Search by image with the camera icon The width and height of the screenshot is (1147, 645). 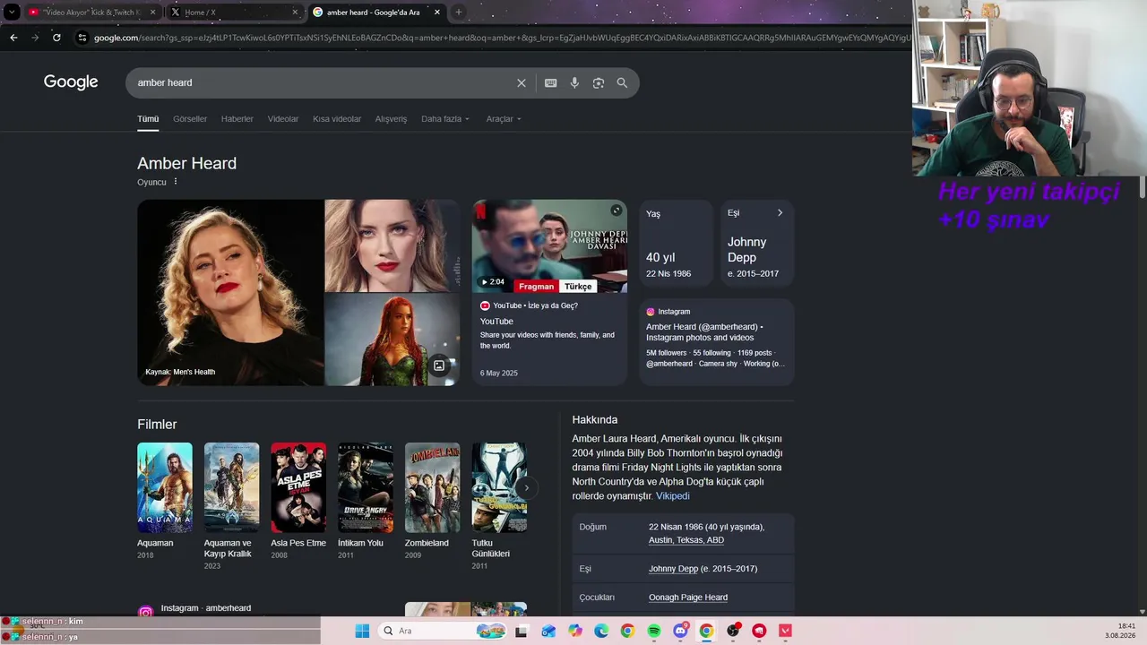click(x=599, y=83)
